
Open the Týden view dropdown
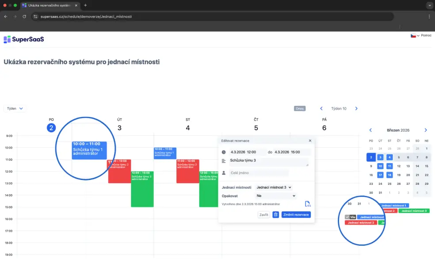(x=15, y=108)
